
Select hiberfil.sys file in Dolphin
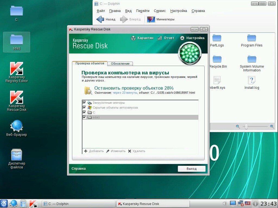pos(217,83)
